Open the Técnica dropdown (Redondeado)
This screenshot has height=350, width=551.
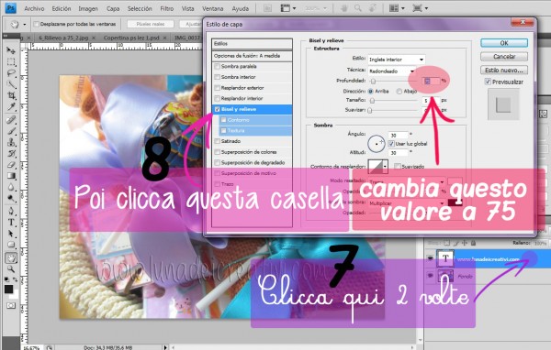pos(392,71)
